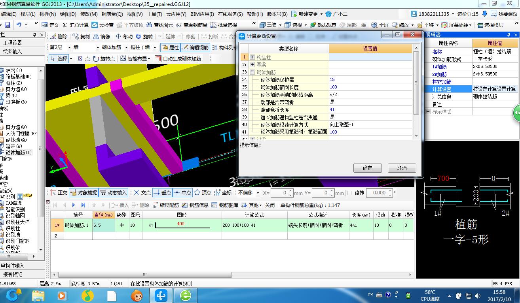Toggle 顶点 vertex snap
Screen dimensions: 520x303
coord(203,193)
